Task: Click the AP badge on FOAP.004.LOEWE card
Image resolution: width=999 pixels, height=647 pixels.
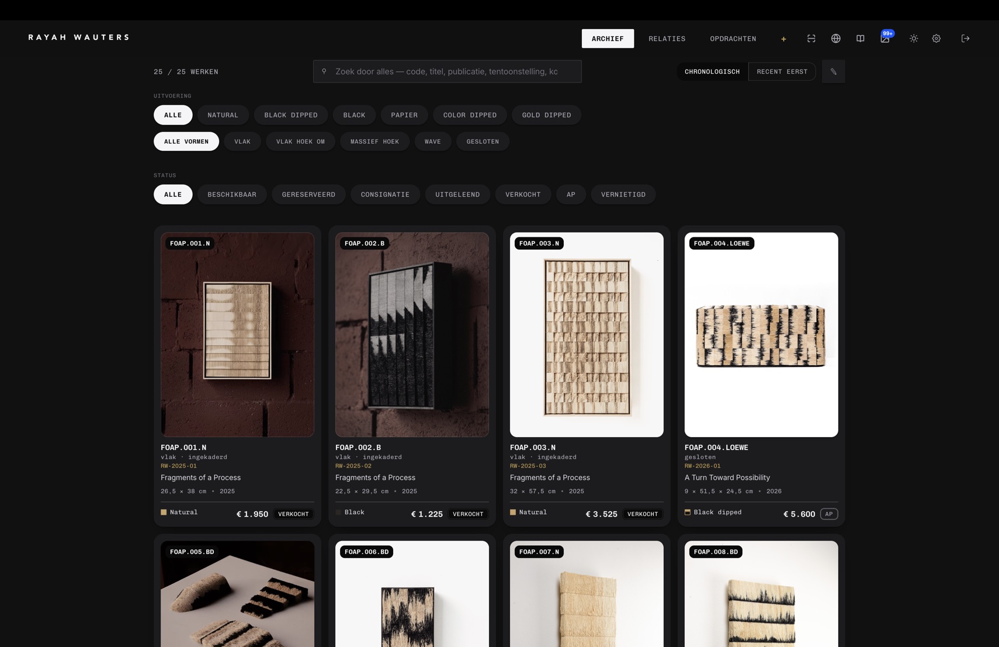Action: (x=829, y=514)
